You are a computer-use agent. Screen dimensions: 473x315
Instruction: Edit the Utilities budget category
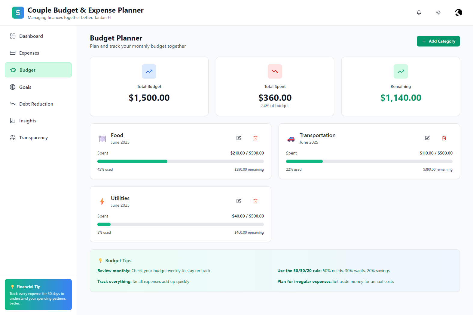239,201
